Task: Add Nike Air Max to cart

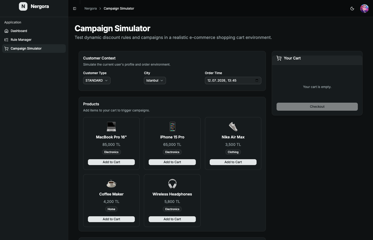Action: coord(233,162)
